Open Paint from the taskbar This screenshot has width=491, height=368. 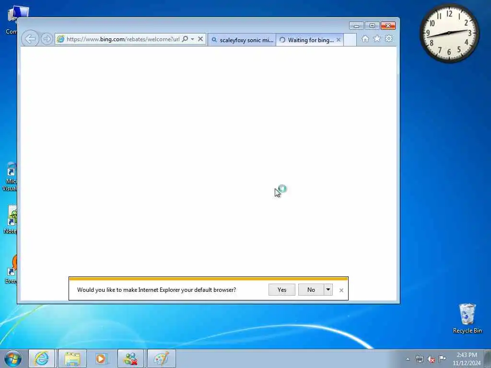coord(161,358)
